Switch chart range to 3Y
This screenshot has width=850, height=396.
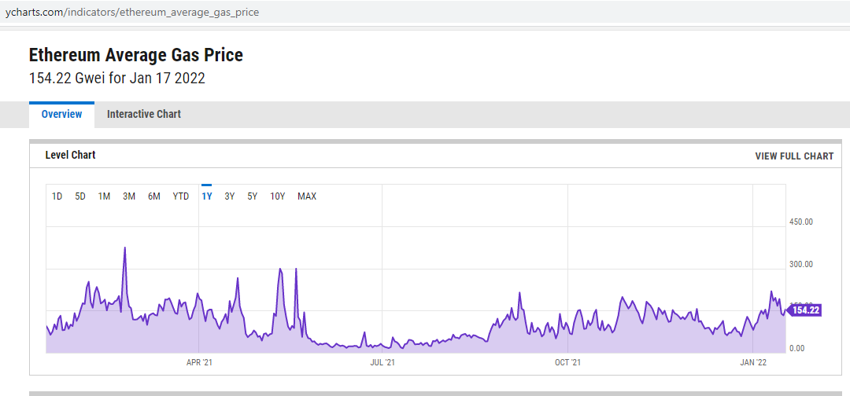[229, 196]
